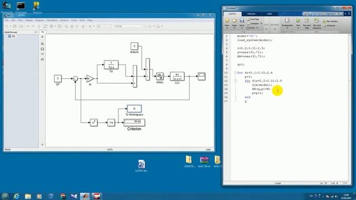Open Internet Explorer from the taskbar

(x=16, y=196)
